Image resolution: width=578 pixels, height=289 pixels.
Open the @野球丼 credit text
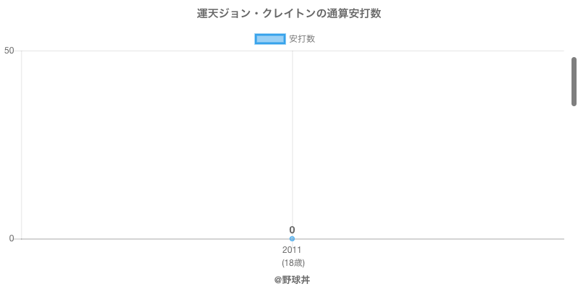point(292,279)
